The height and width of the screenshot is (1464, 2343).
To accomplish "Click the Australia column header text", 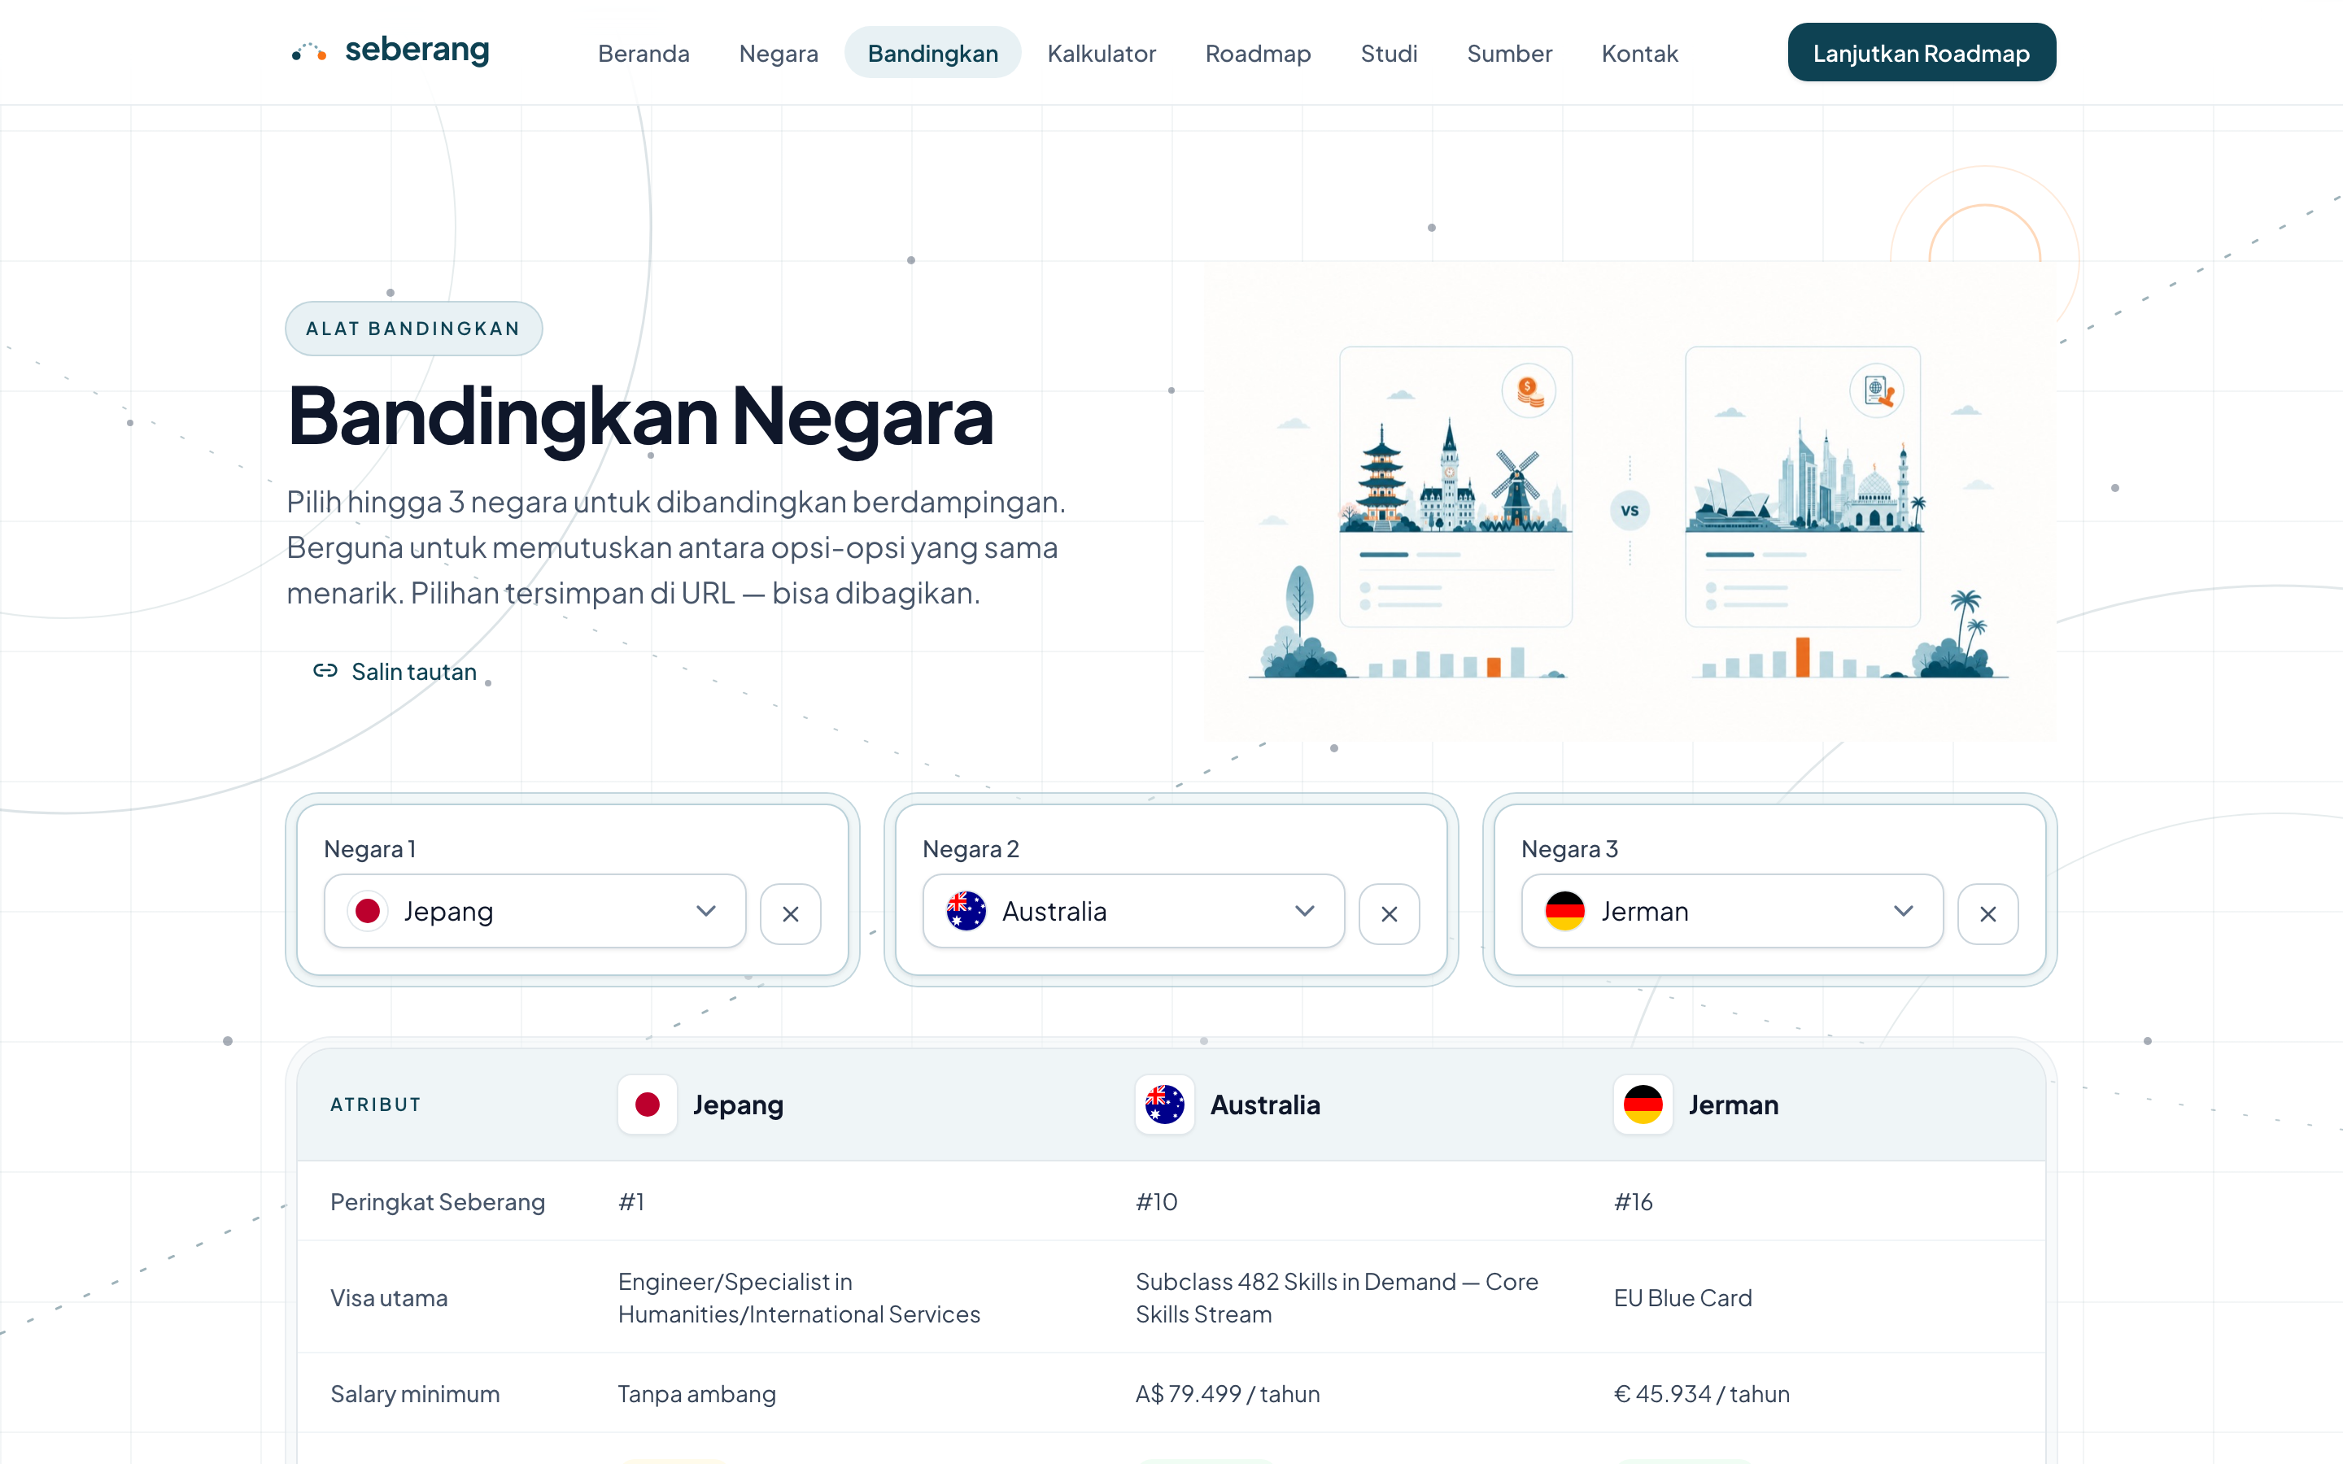I will [x=1264, y=1104].
